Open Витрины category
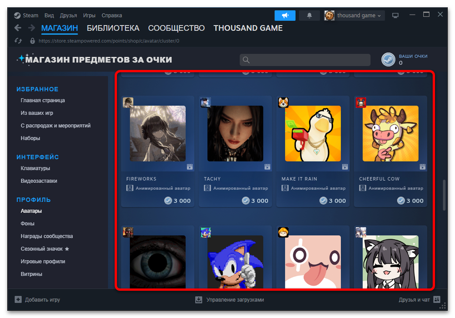 pos(31,274)
